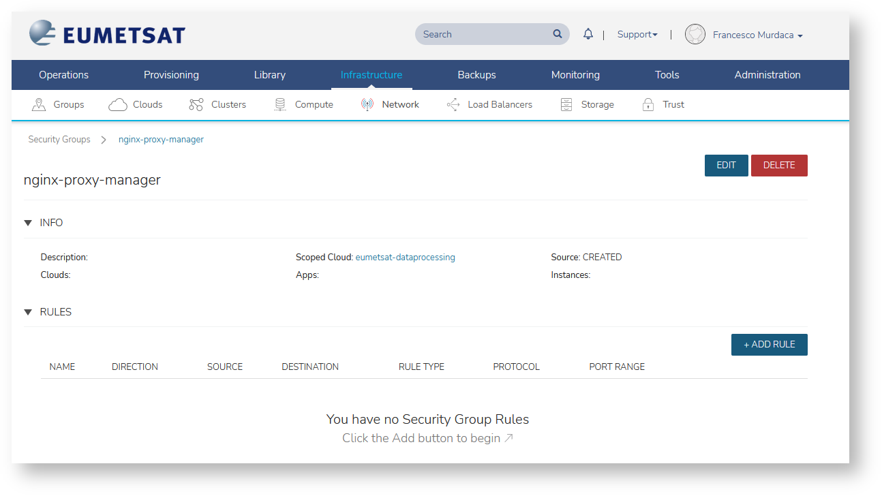Collapse the INFO section

coord(28,223)
